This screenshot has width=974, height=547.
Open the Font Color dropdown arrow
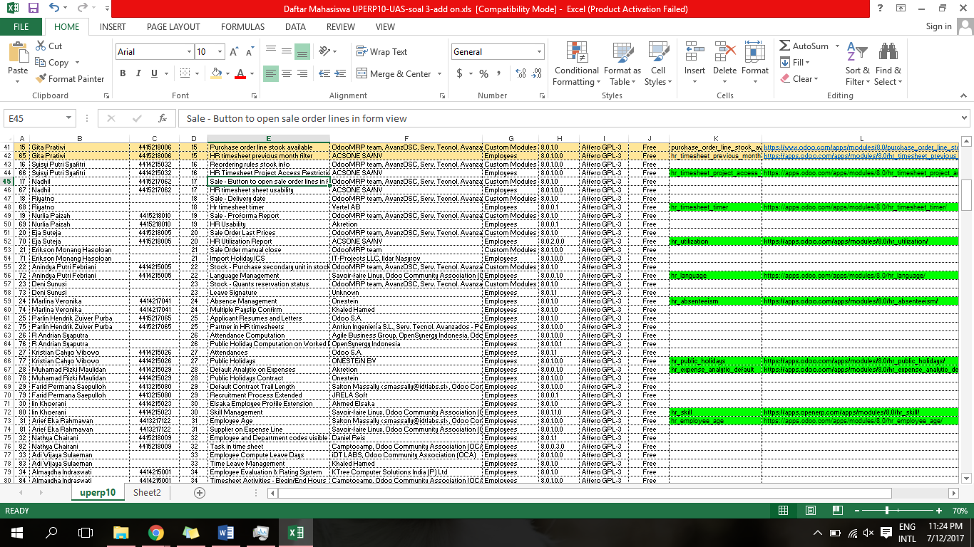(x=252, y=73)
